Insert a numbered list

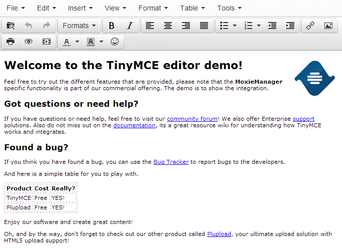(x=248, y=26)
